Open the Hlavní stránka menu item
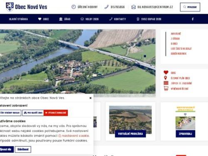The height and width of the screenshot is (156, 208). (x=18, y=19)
